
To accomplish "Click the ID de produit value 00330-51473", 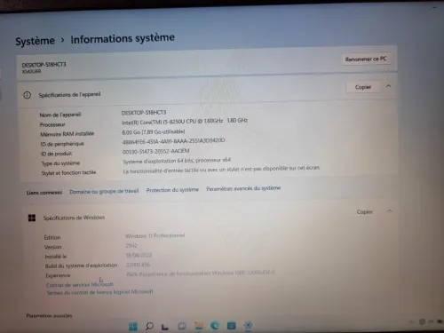I will click(x=155, y=151).
